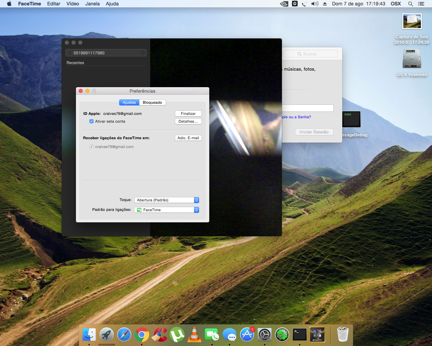Click the 'Adic. E-mail' button

188,138
